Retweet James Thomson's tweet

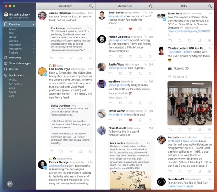pos(61,58)
